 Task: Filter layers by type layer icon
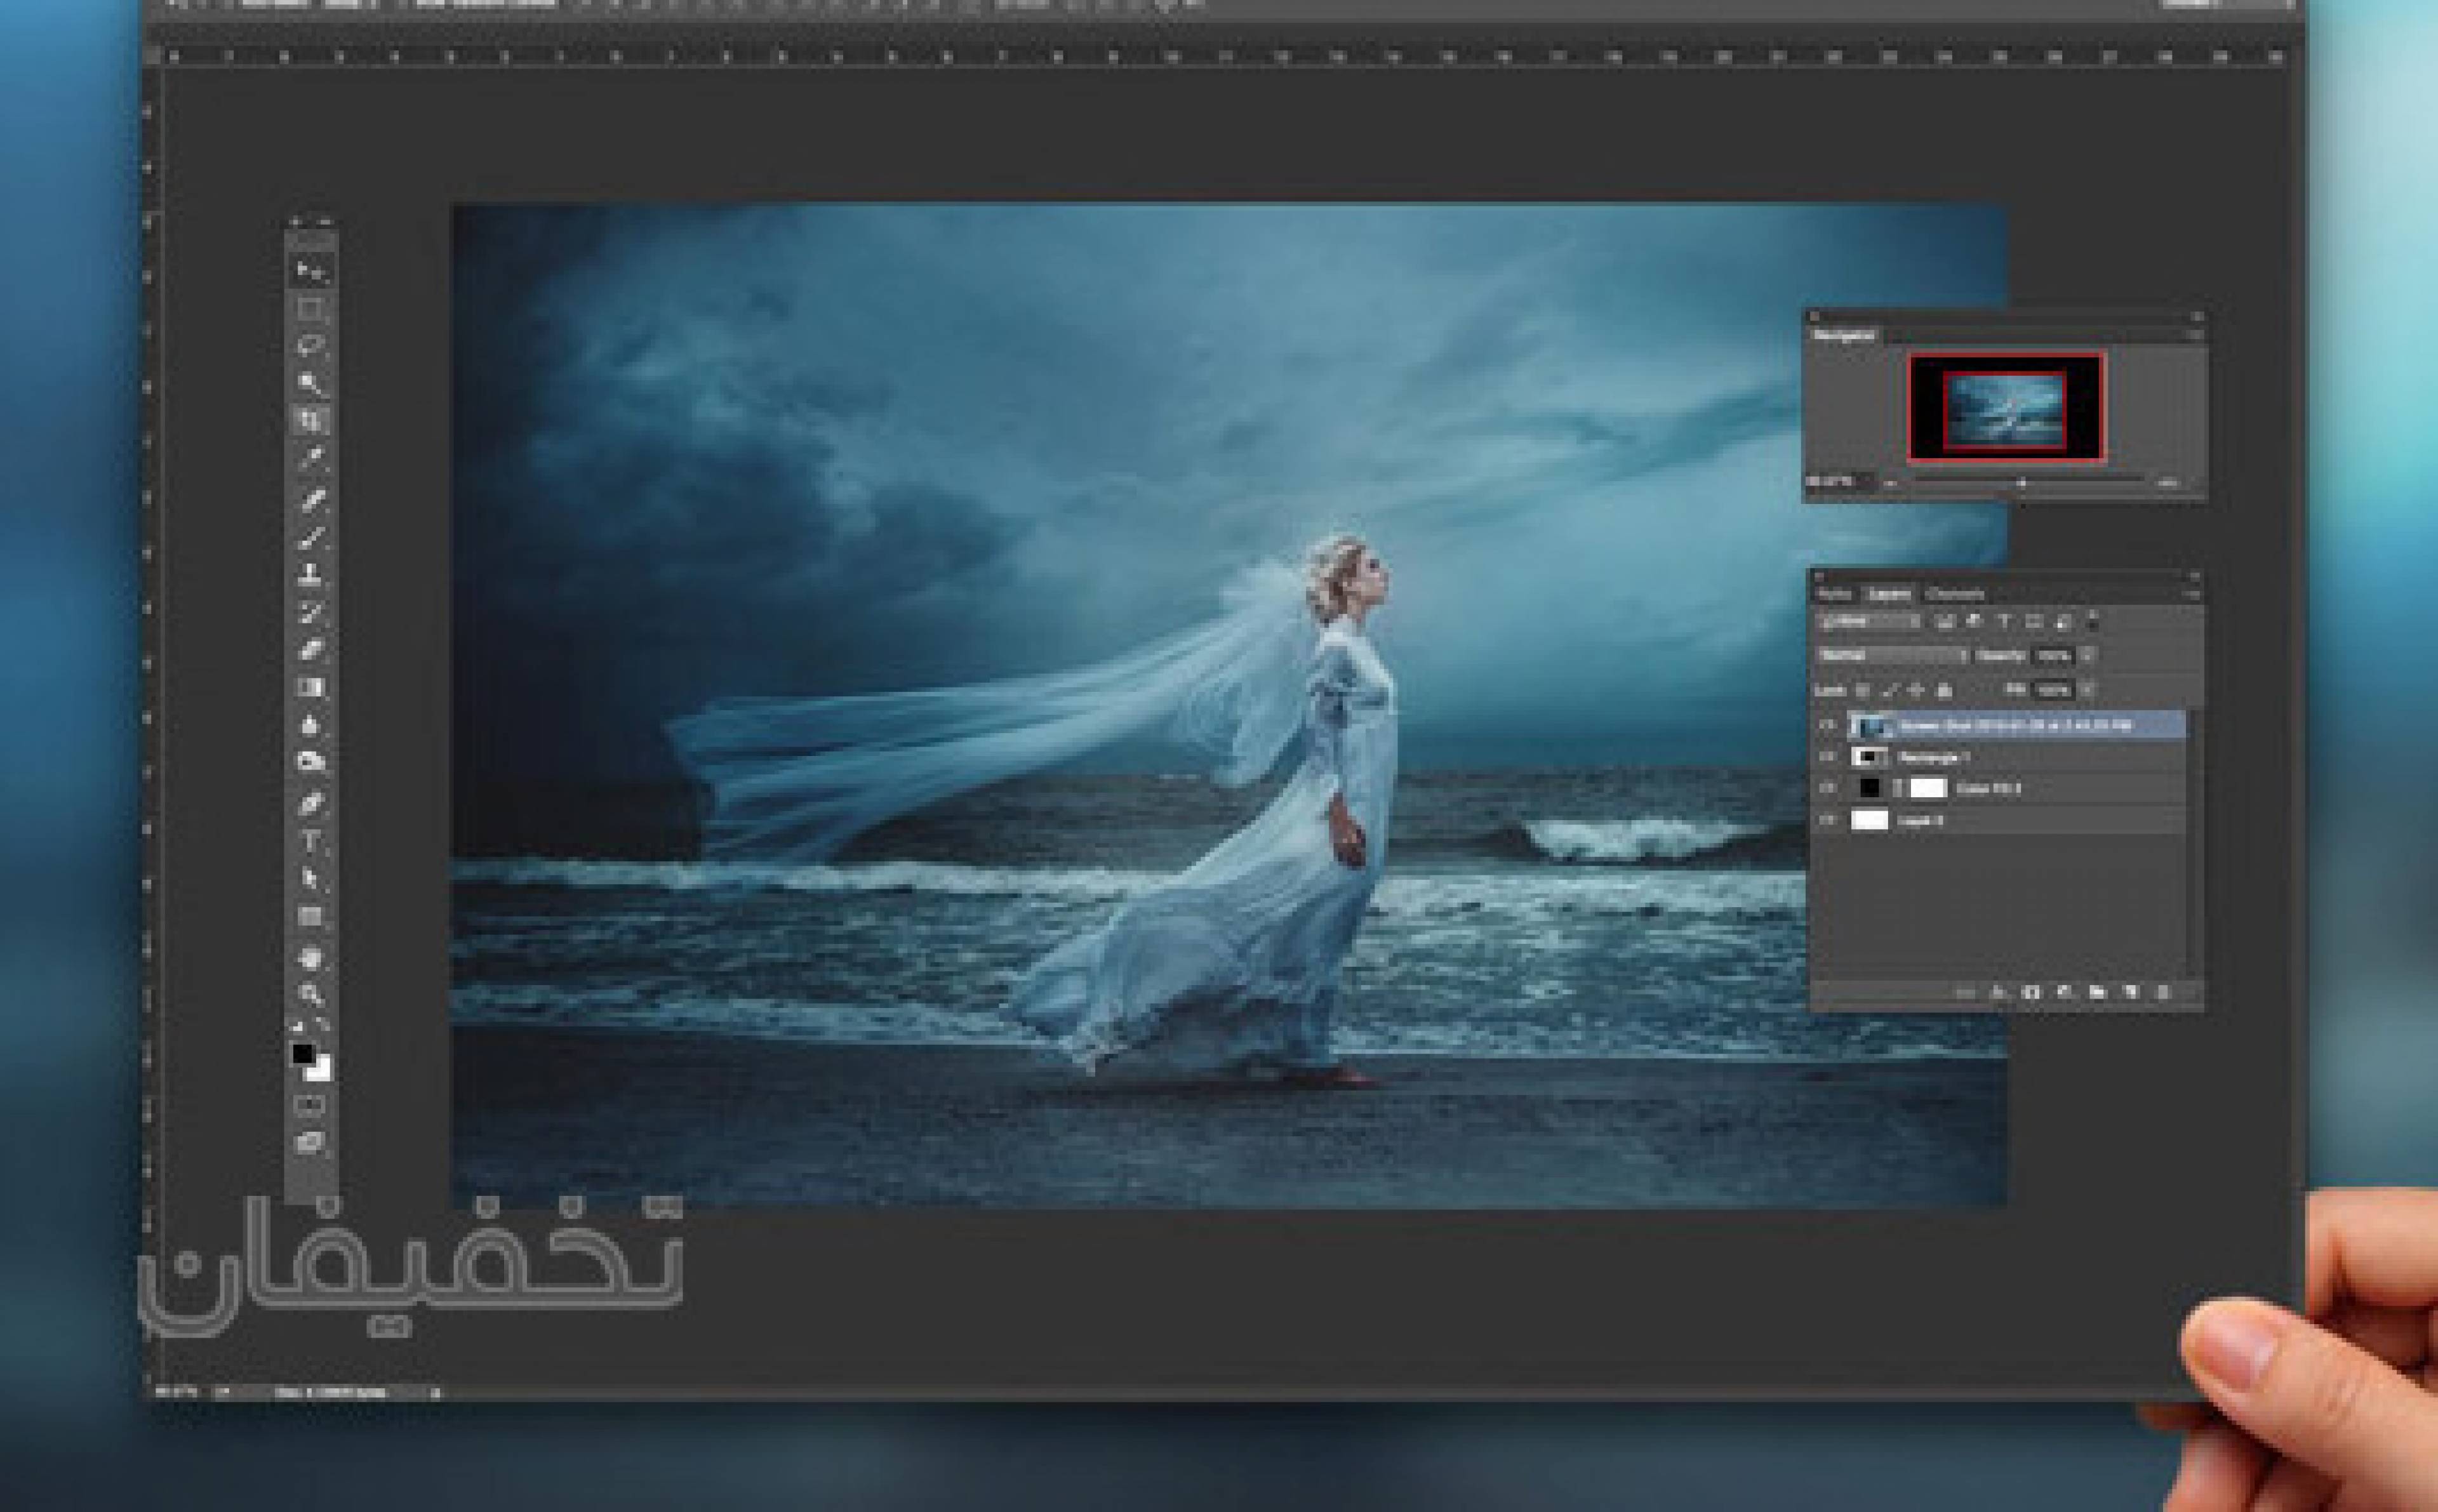tap(2004, 622)
